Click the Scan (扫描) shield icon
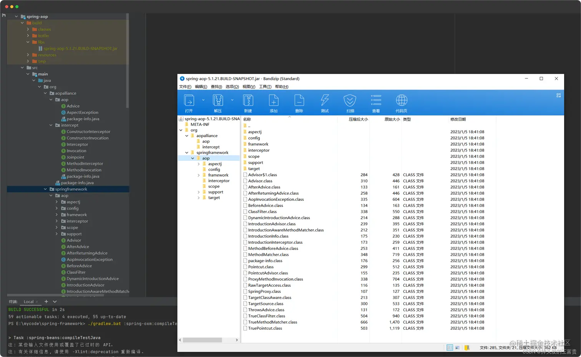Viewport: 581px width, 357px height. coord(350,100)
